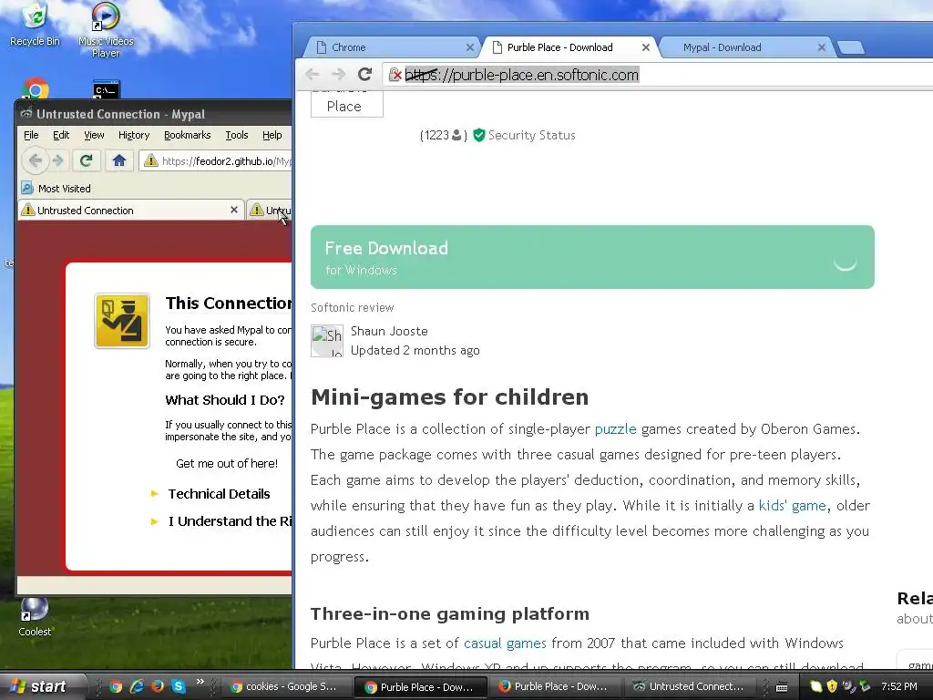Switch to the second Untrusted tab in Mypal
Viewport: 933px width, 700px height.
coord(270,210)
